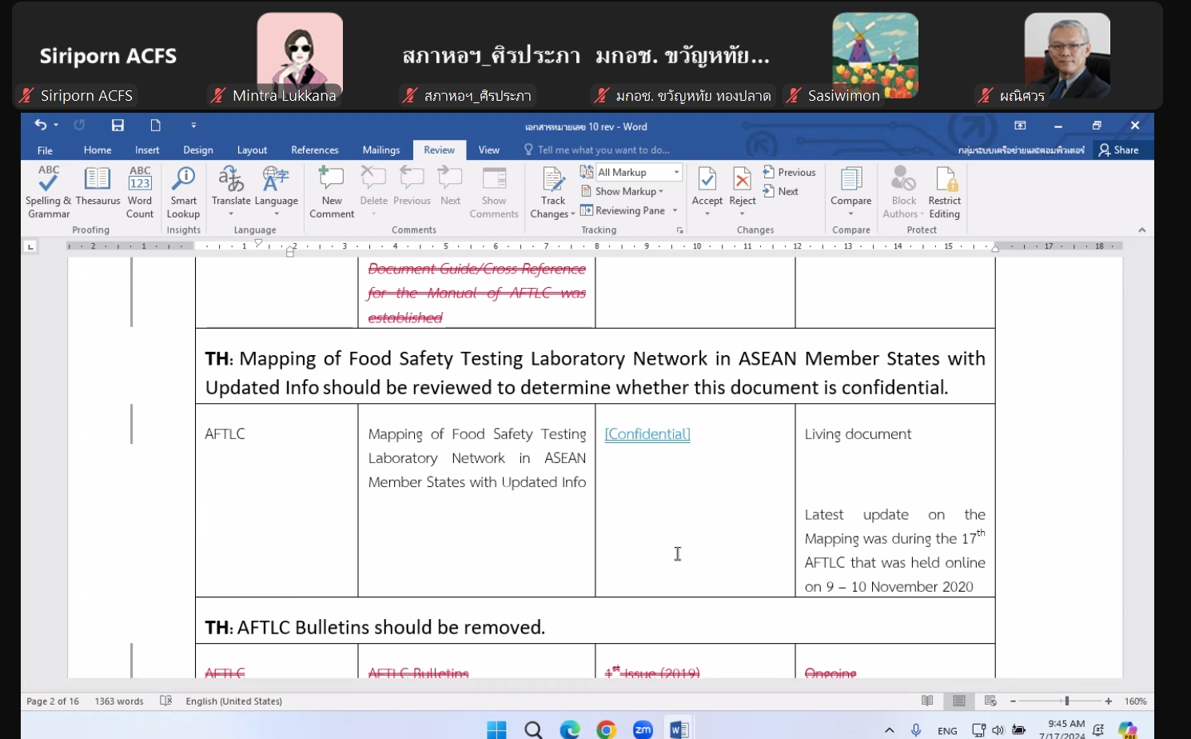Image resolution: width=1191 pixels, height=739 pixels.
Task: Toggle the Reviewing Pane
Action: coord(629,210)
